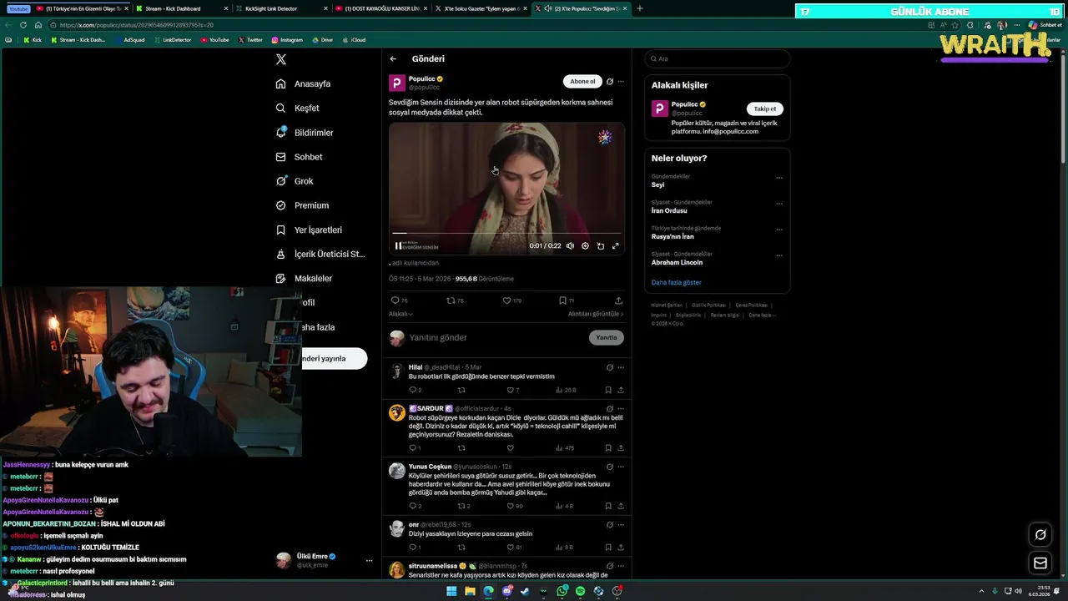
Task: Click Daha fazla göster link
Action: click(677, 283)
